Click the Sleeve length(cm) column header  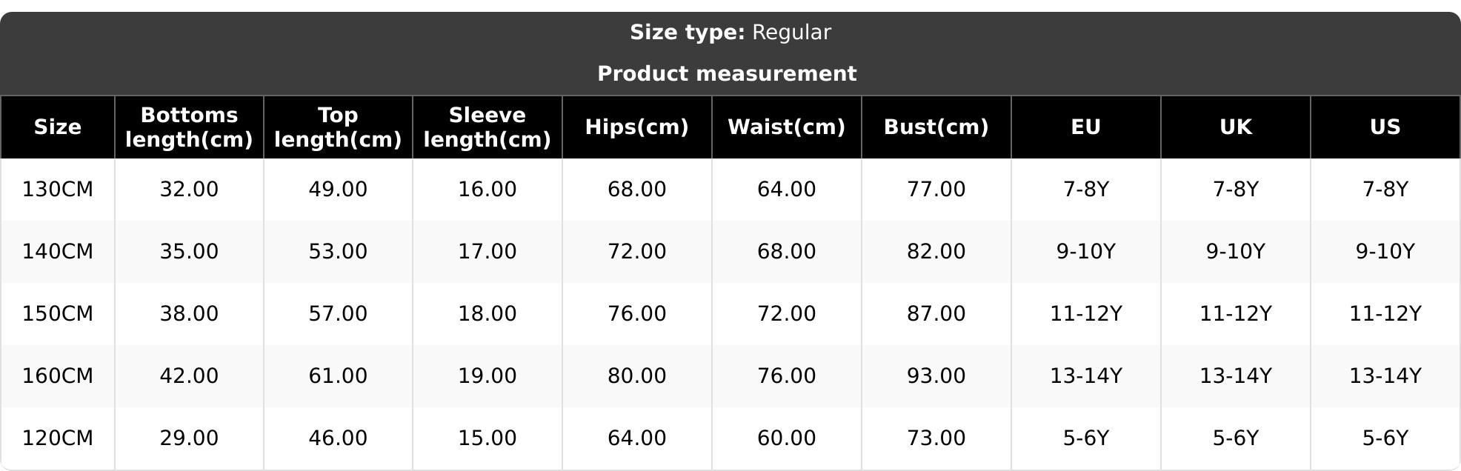487,127
